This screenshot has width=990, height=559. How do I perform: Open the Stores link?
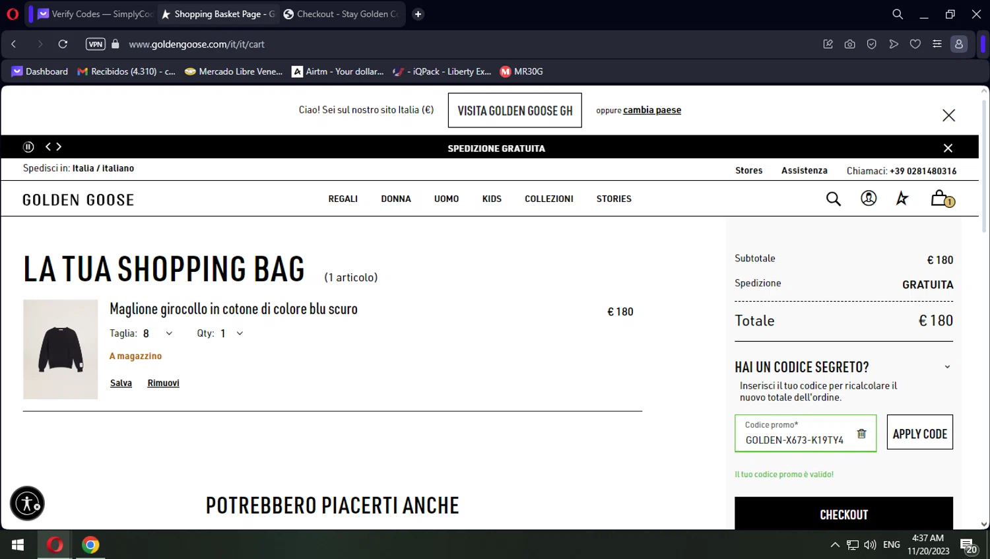(748, 170)
